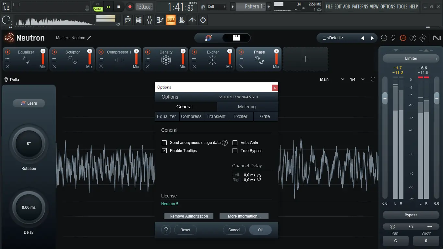Switch to the Metering tab

coord(247,107)
